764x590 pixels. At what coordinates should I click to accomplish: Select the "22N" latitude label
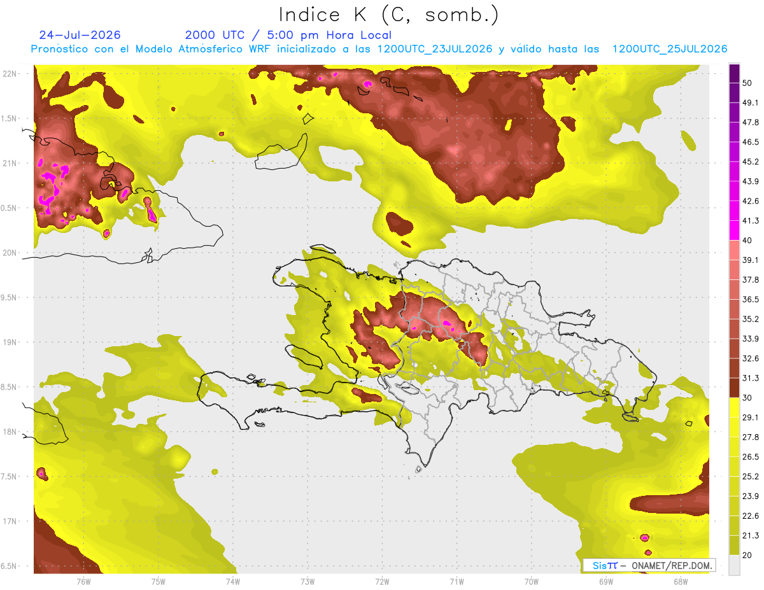pyautogui.click(x=10, y=73)
